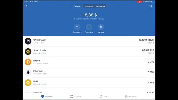Open the notifications bell
This screenshot has width=178, height=100.
pyautogui.click(x=27, y=6)
